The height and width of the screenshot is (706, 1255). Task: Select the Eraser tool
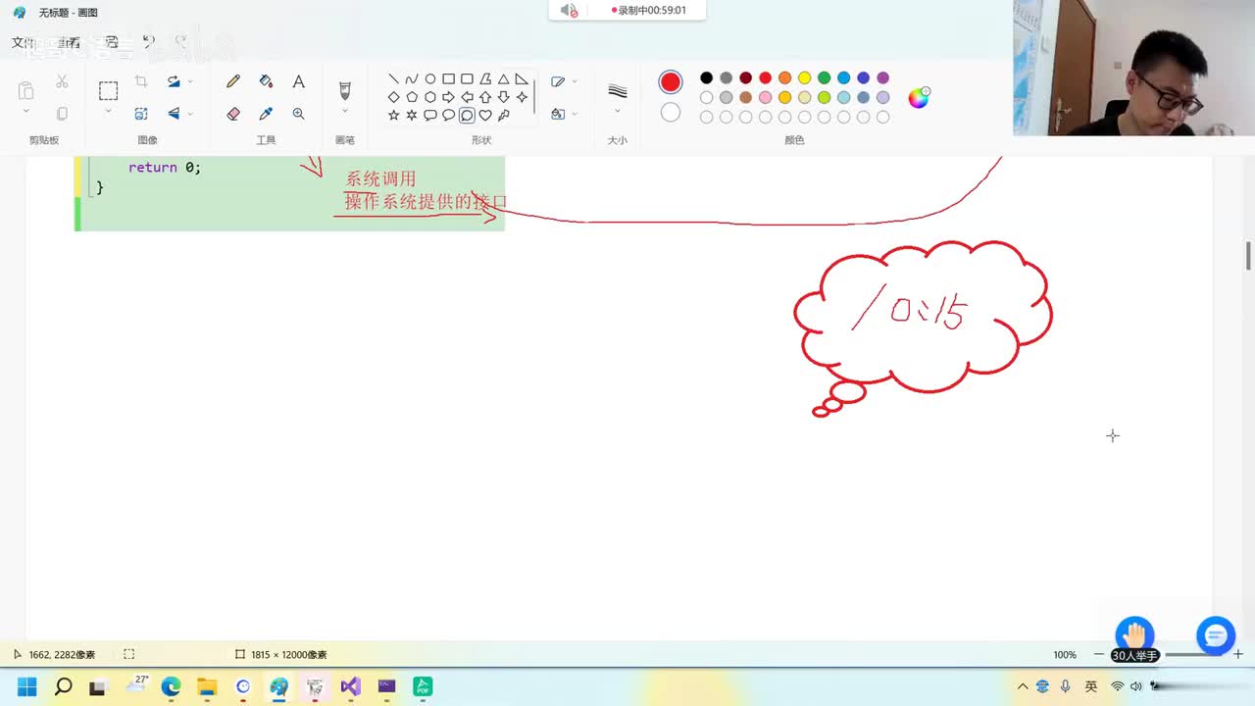point(232,114)
